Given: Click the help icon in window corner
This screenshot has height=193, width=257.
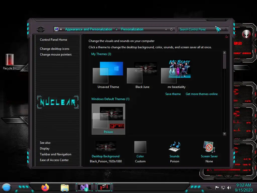Looking at the screenshot, I should 227,36.
